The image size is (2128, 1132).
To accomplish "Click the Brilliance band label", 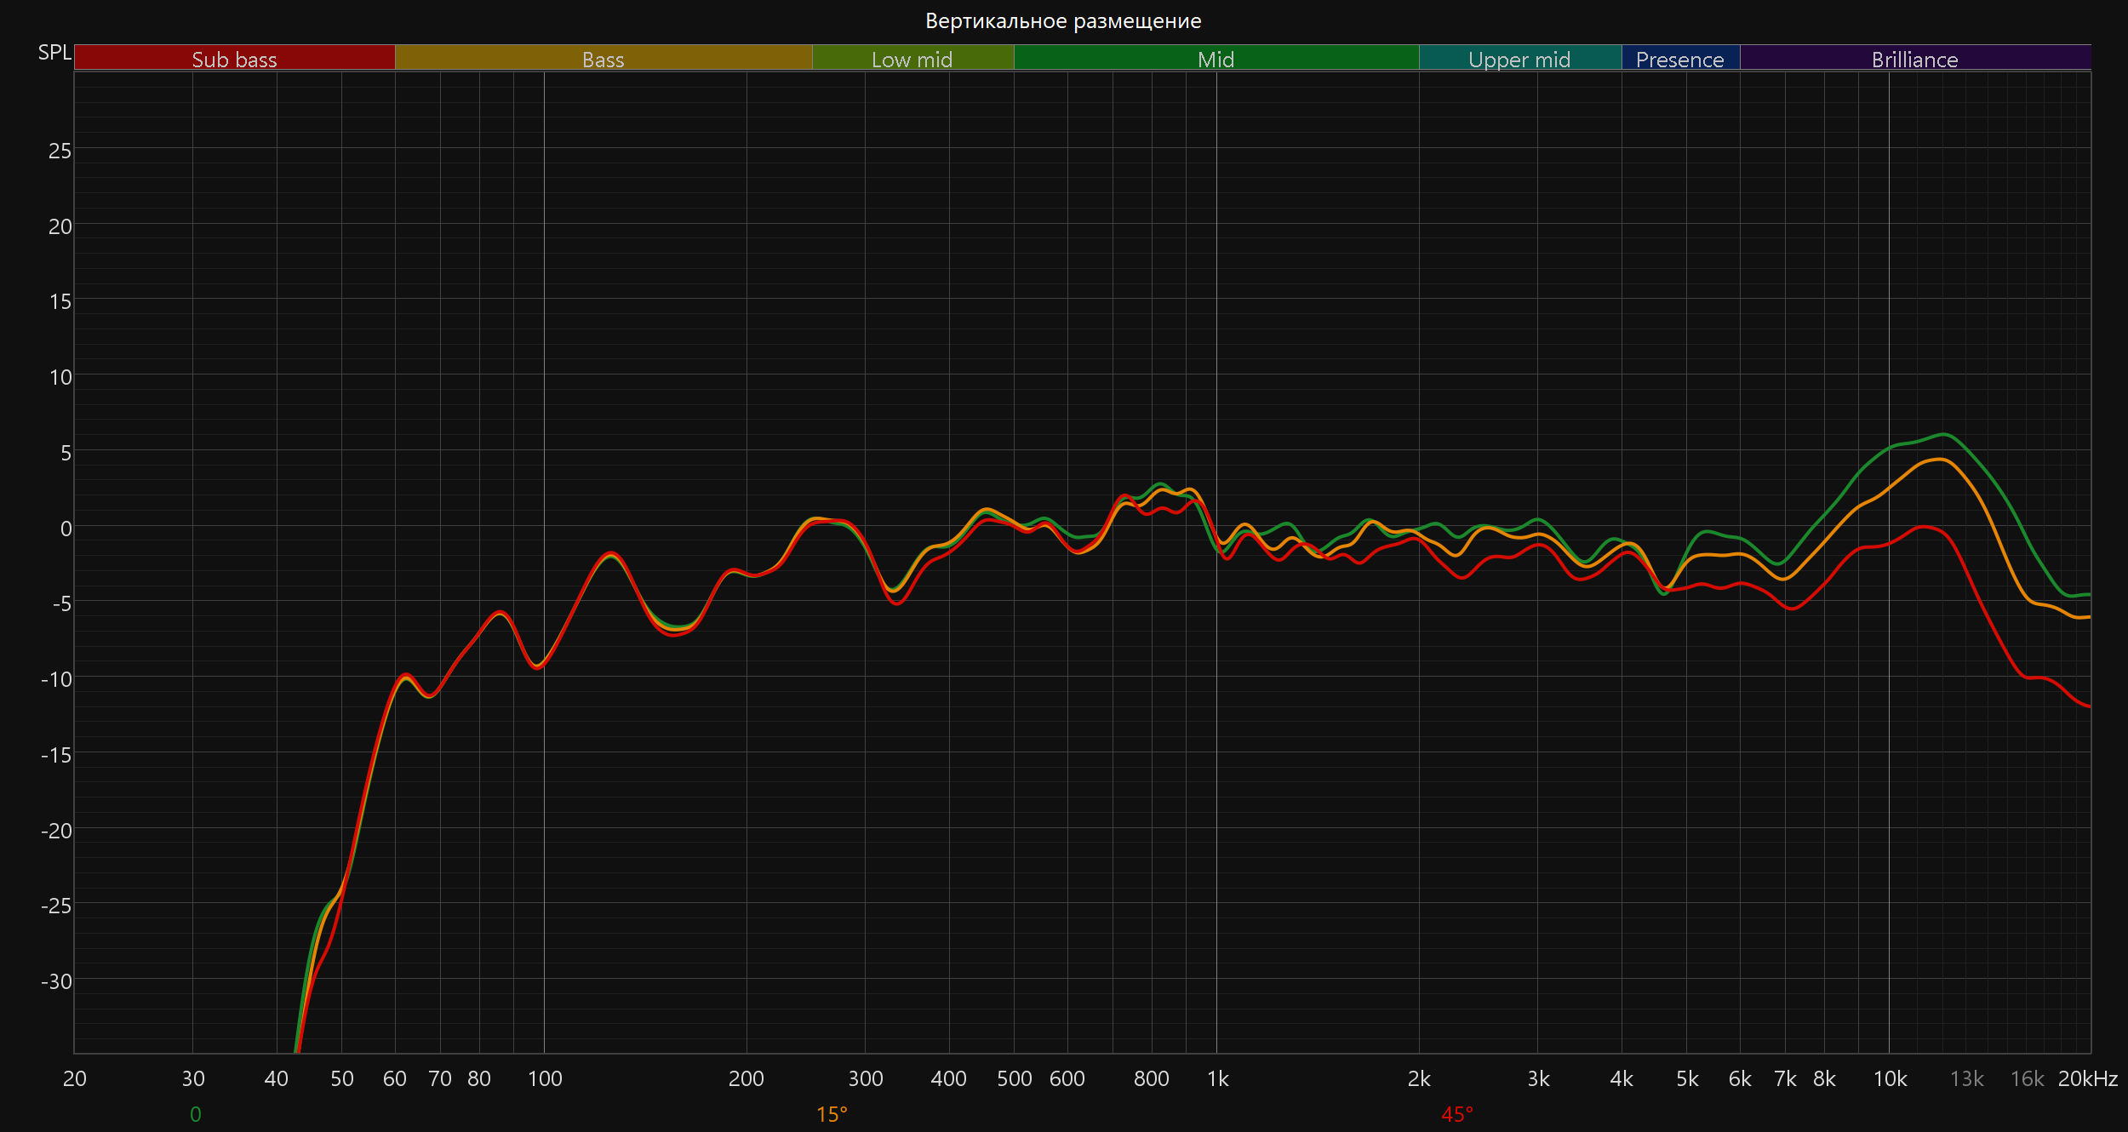I will click(x=1914, y=59).
